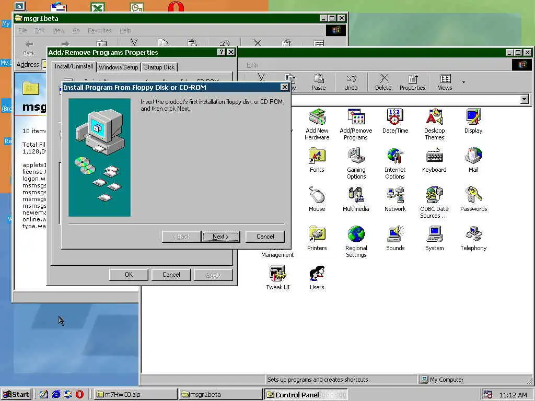Open the File menu in msgr1beta window
Viewport: 535px width, 401px height.
point(22,30)
